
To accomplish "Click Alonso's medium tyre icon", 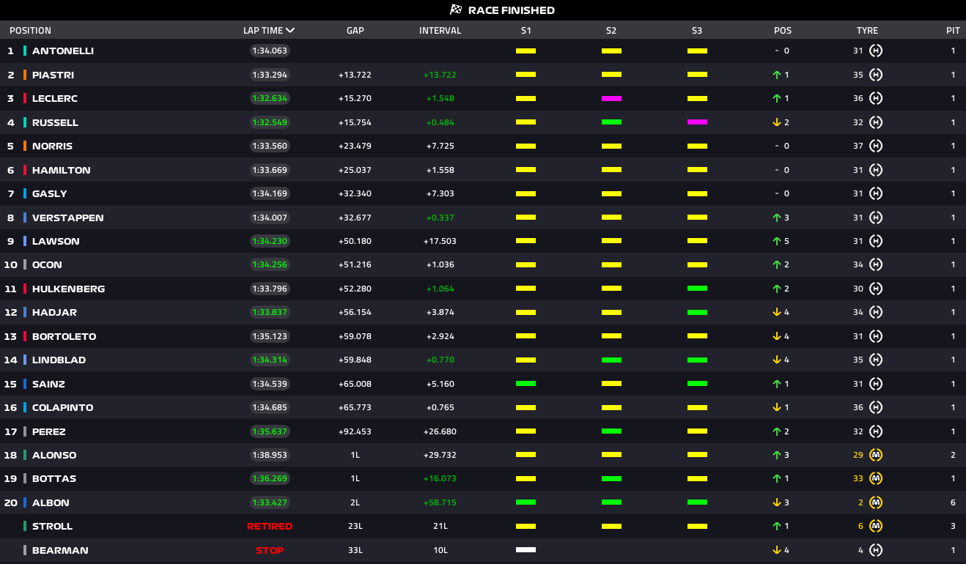I will tap(875, 455).
